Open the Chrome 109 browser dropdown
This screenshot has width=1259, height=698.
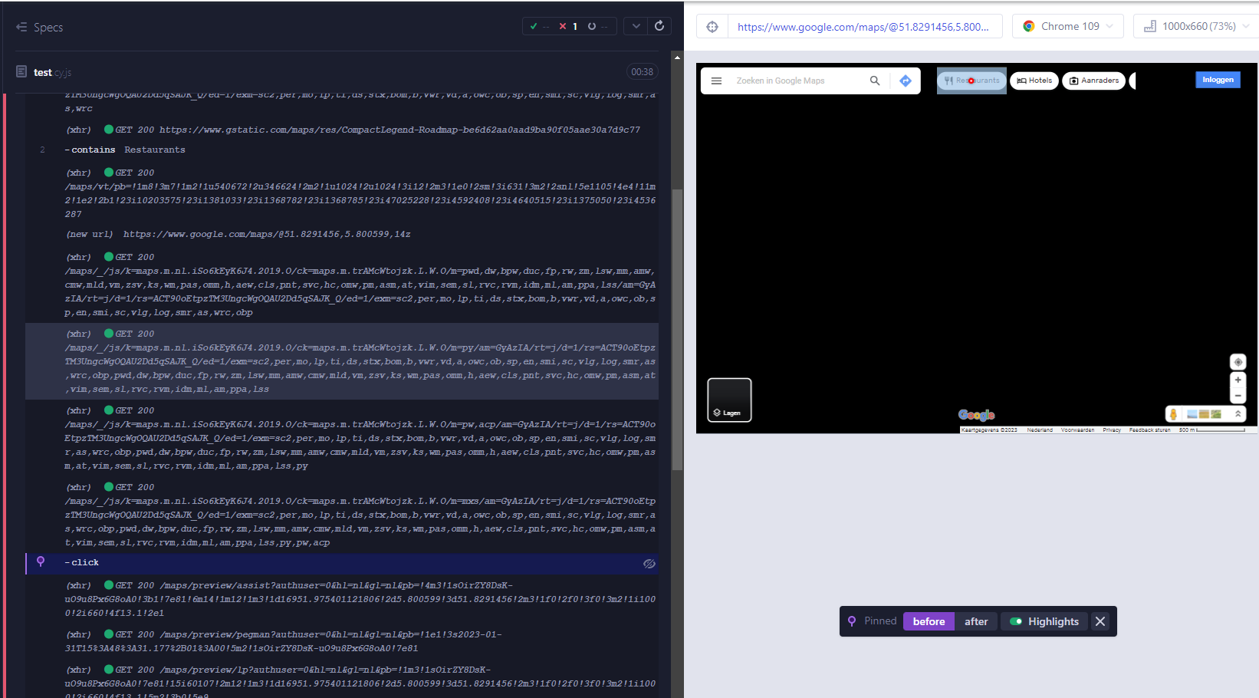coord(1067,25)
